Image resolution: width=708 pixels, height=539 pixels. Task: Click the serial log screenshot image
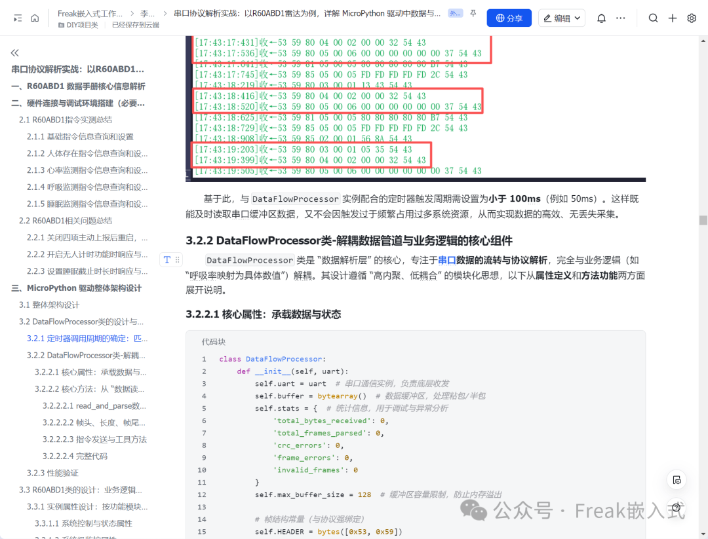[x=416, y=109]
